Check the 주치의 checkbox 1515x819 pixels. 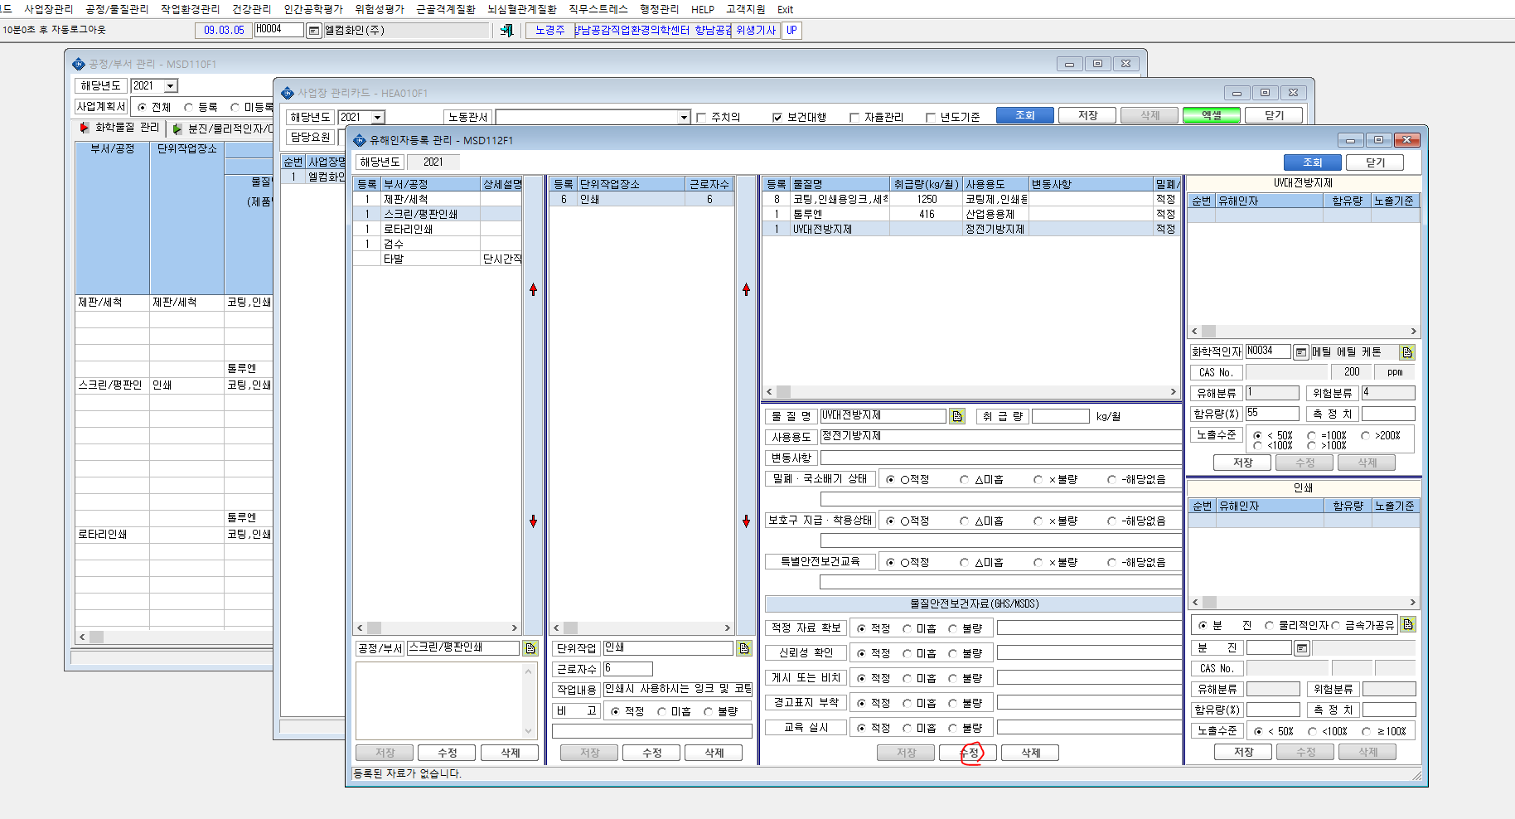click(701, 118)
